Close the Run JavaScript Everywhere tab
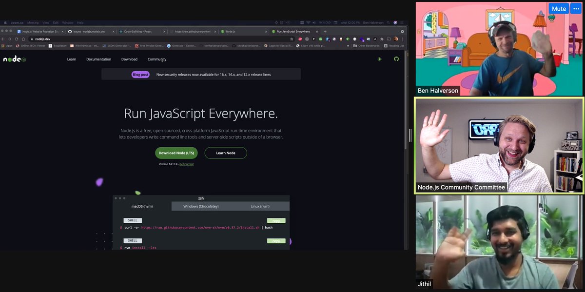This screenshot has width=585, height=292. 318,31
